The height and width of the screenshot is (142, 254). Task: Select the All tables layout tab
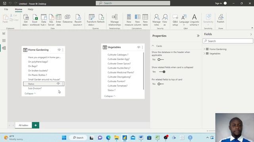pyautogui.click(x=23, y=125)
